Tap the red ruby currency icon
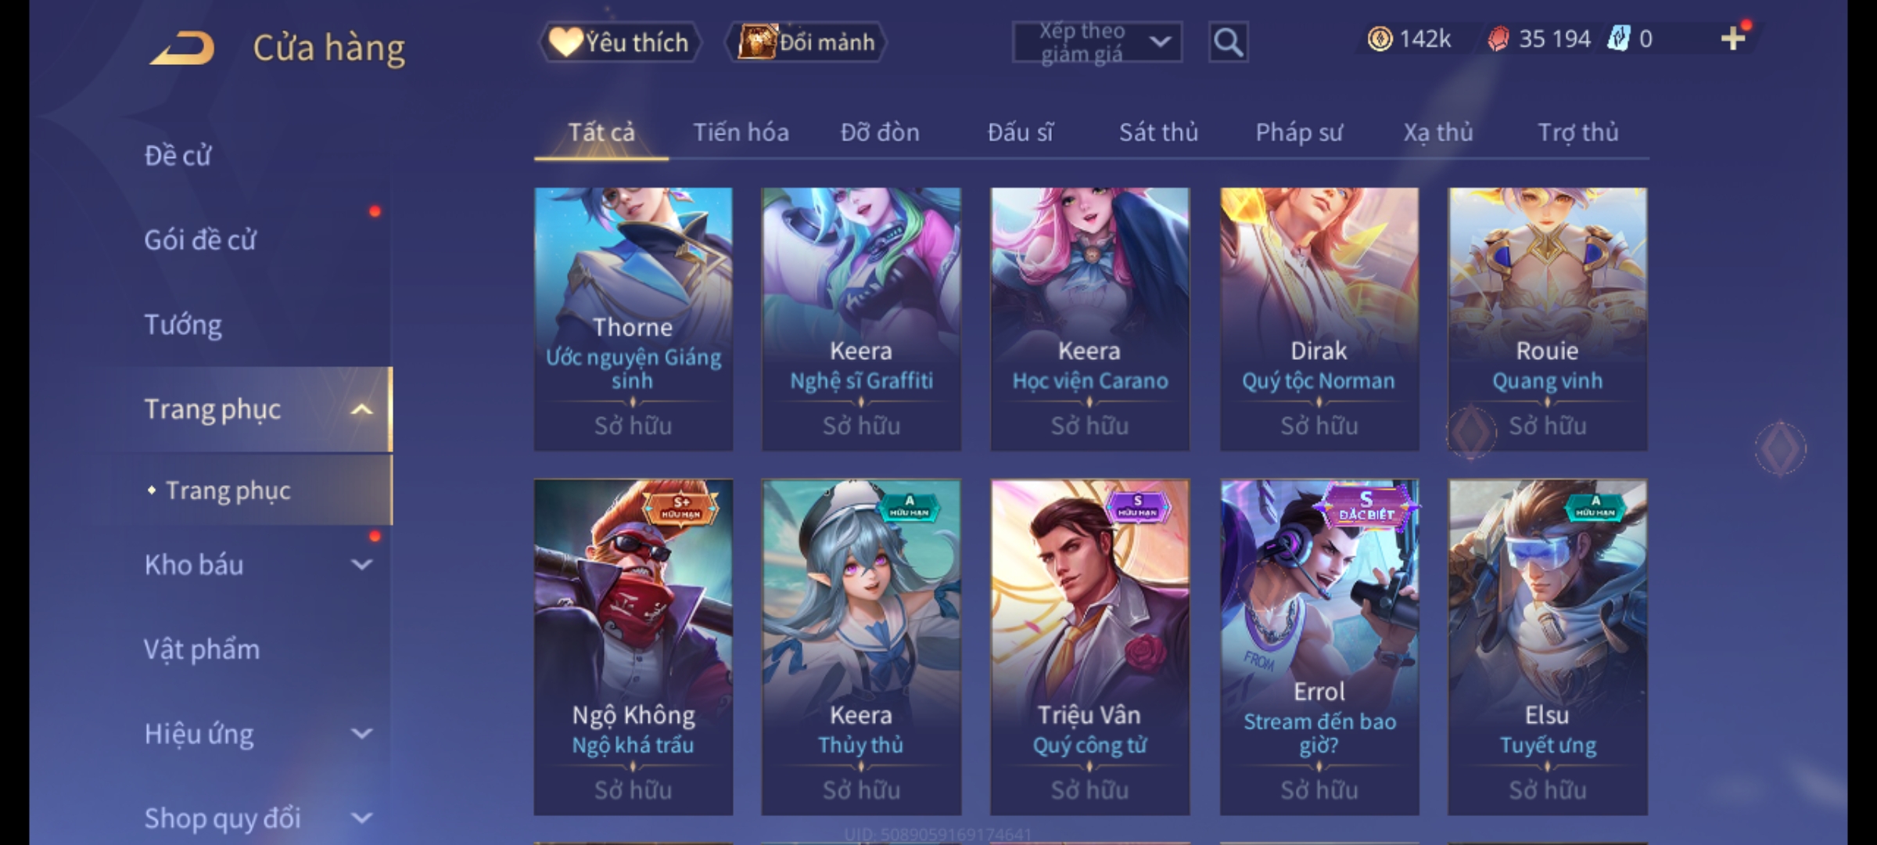This screenshot has width=1877, height=845. 1498,38
